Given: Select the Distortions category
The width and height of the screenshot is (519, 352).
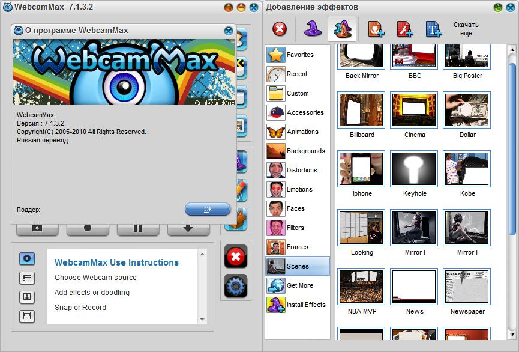Looking at the screenshot, I should [x=298, y=170].
